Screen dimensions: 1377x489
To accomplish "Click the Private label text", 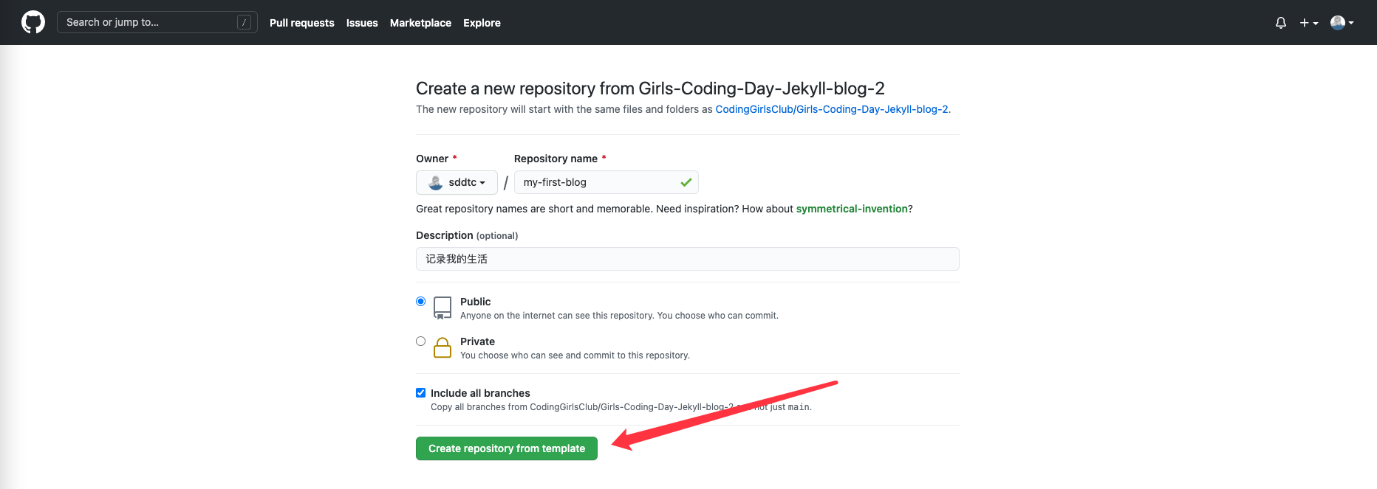I will pos(477,341).
